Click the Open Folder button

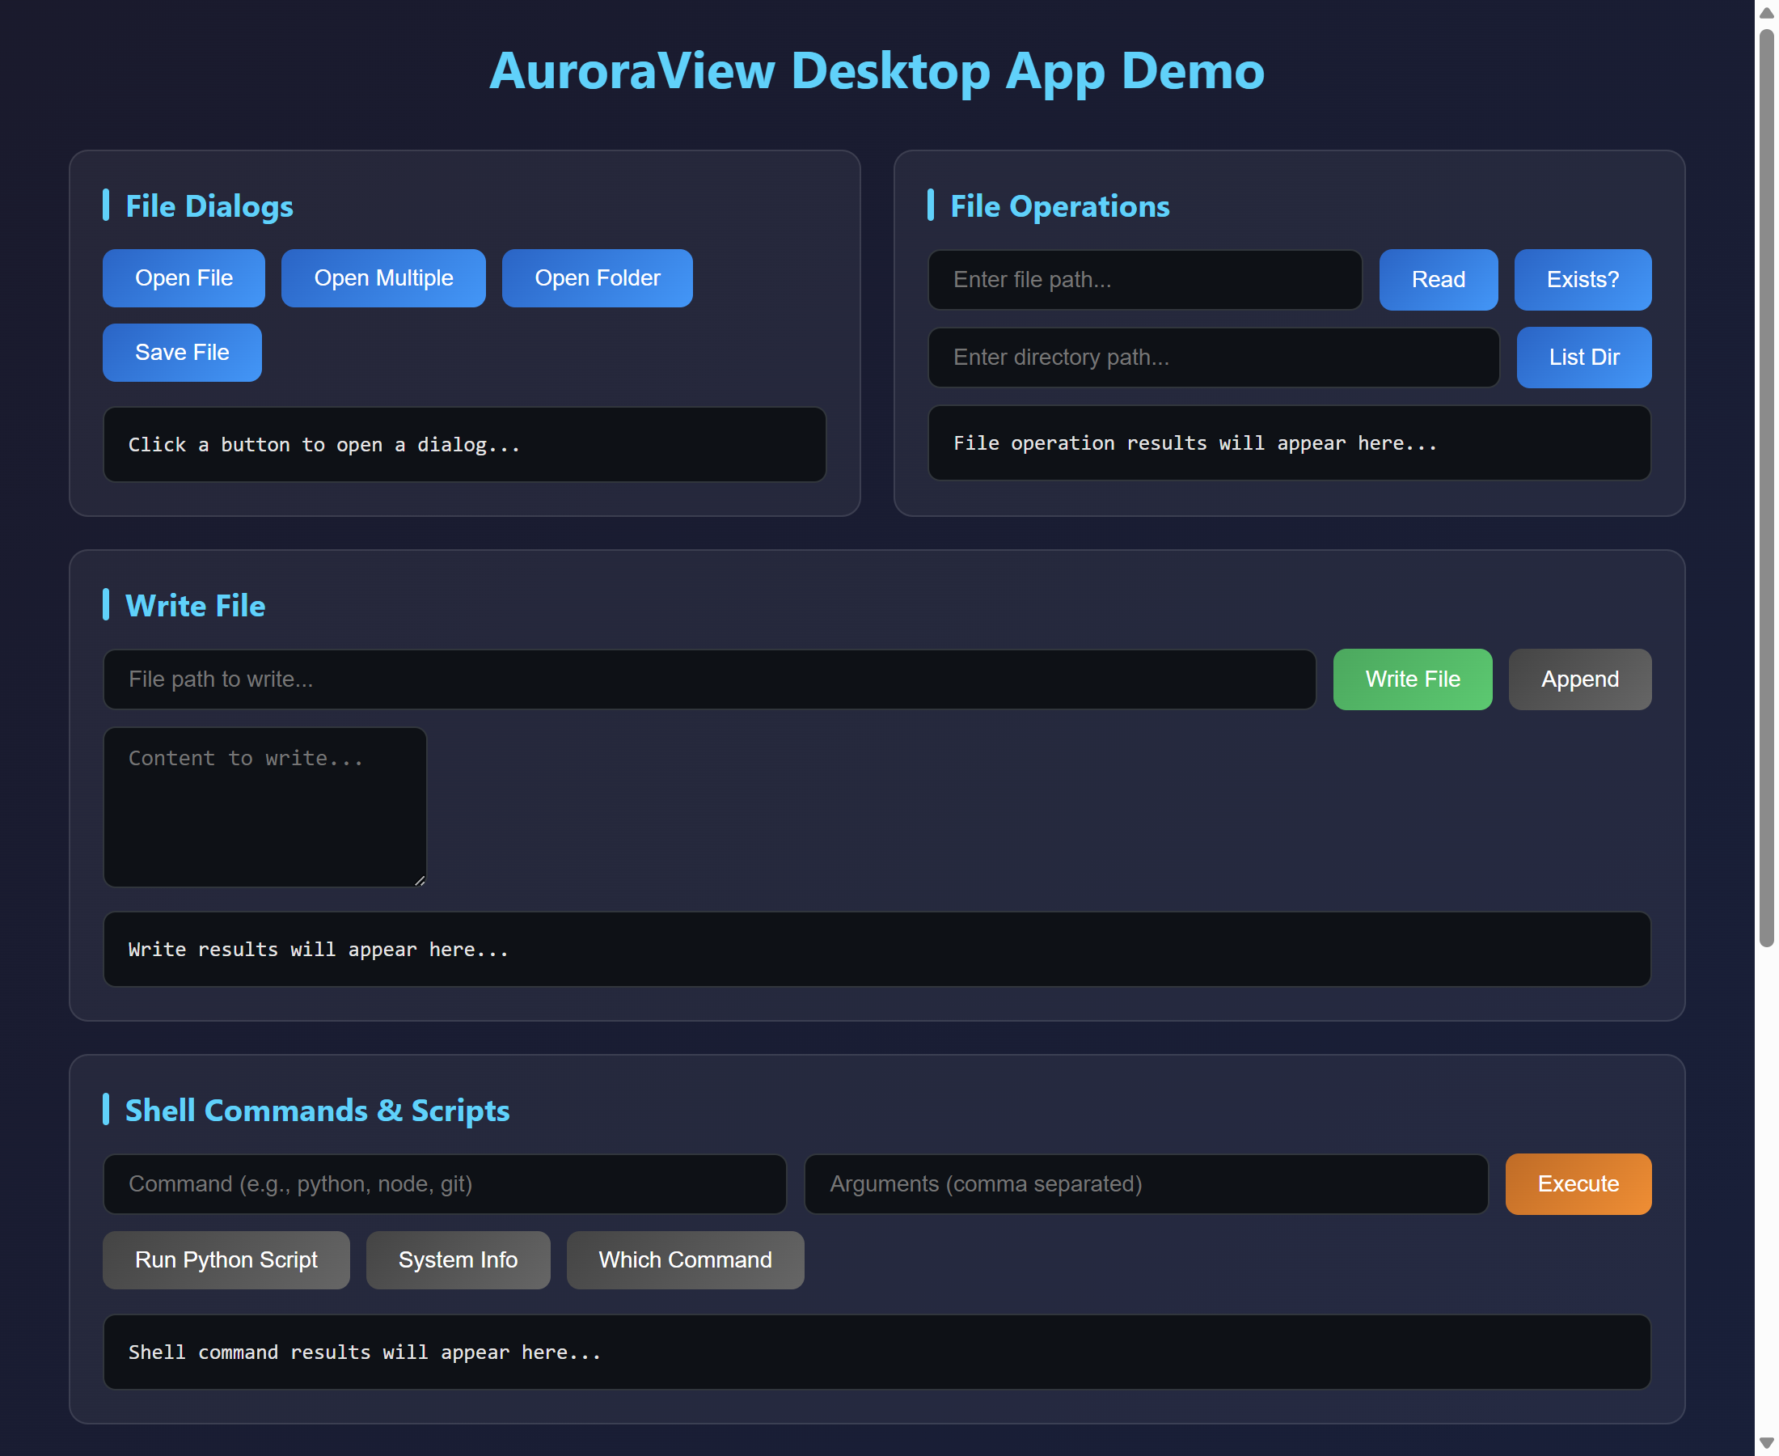point(596,277)
